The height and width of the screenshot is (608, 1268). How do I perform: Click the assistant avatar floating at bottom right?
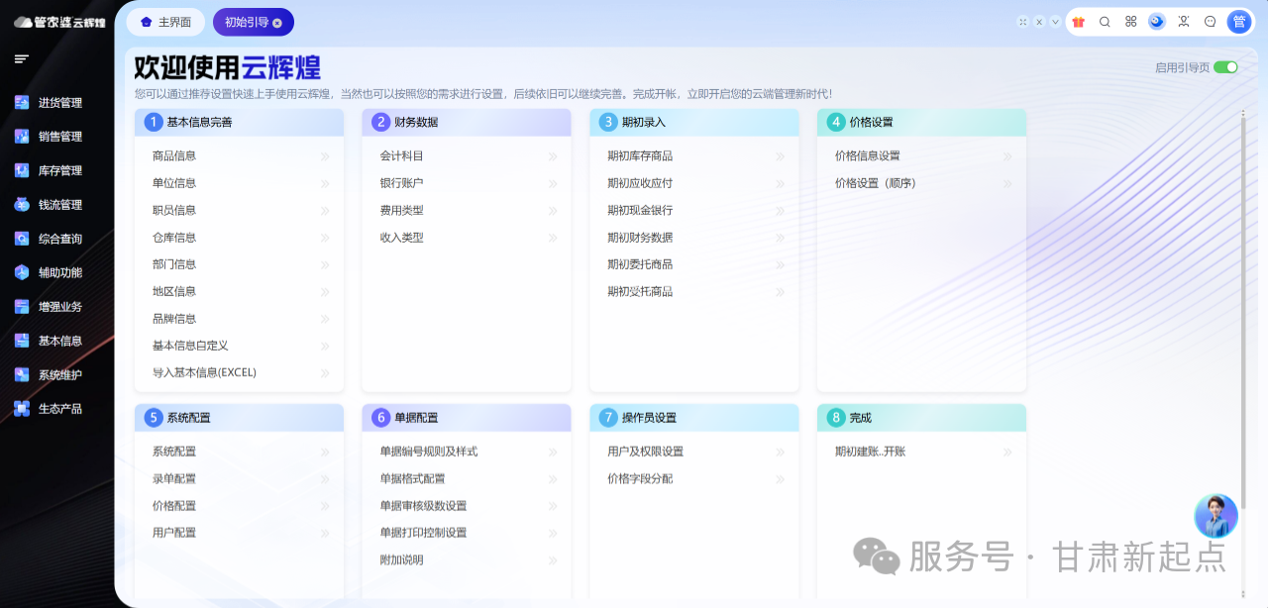point(1216,516)
